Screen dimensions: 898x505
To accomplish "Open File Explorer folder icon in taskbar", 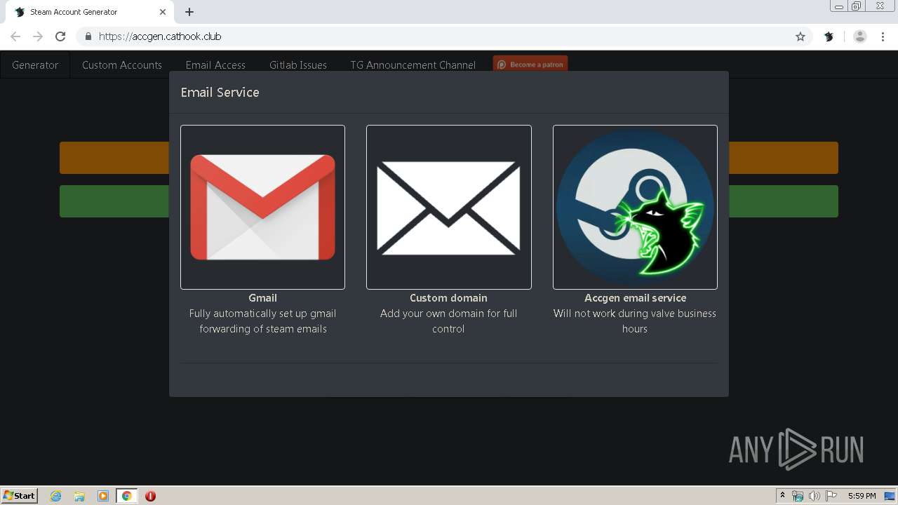I will 79,496.
